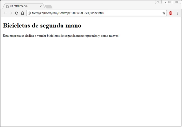This screenshot has width=182, height=127.
Task: Click the Chrome user profile icon
Action: coord(158,2)
